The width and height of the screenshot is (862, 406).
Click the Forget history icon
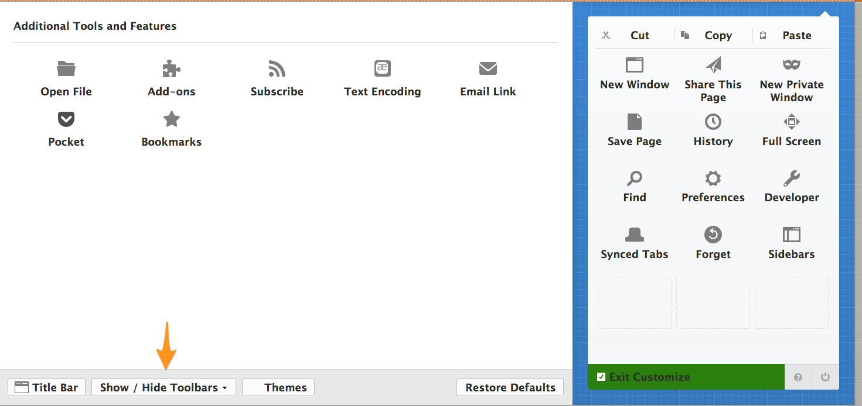pos(713,235)
